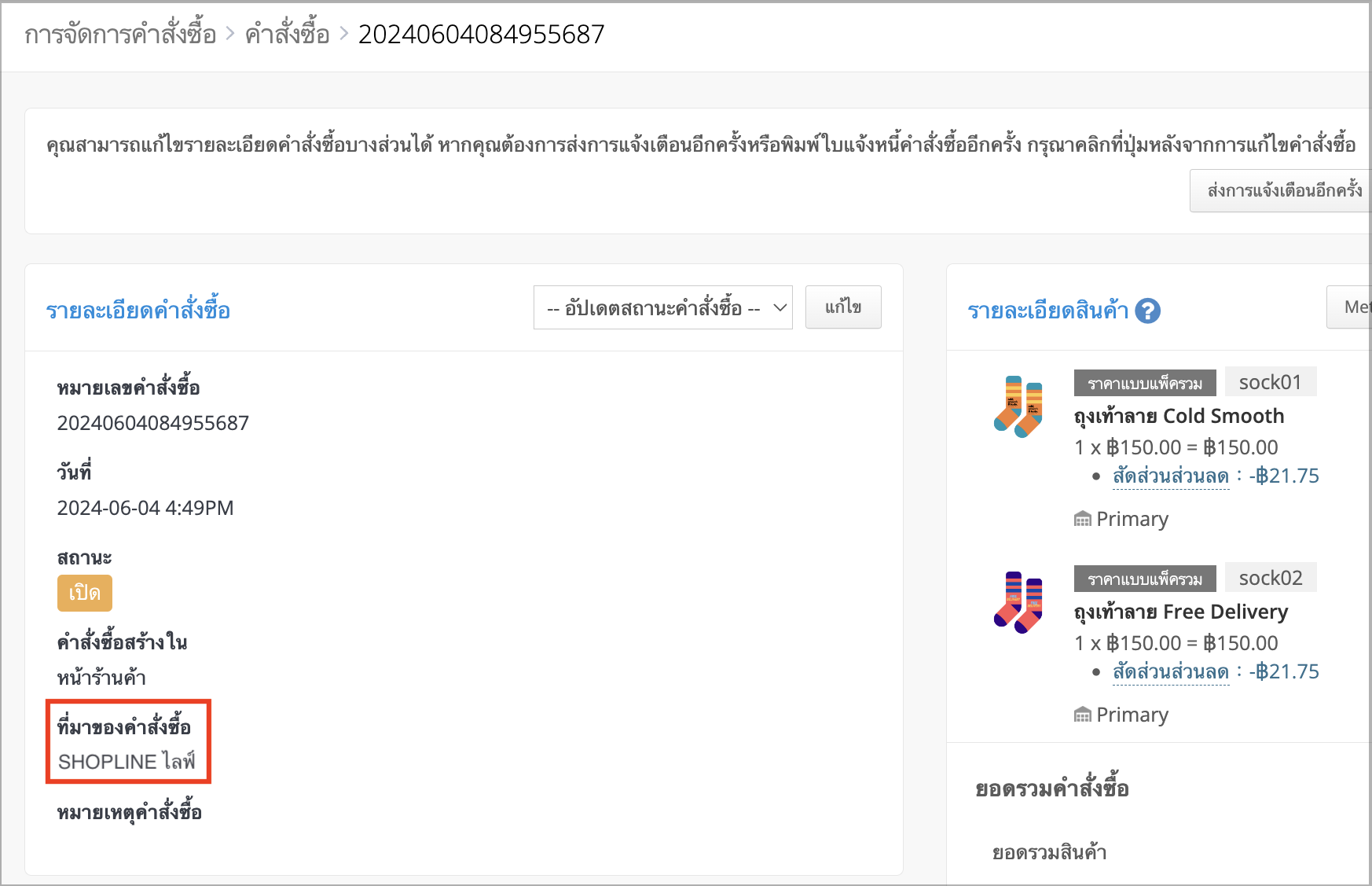The height and width of the screenshot is (886, 1372).
Task: Click the sock02 SKU tag
Action: [1271, 578]
